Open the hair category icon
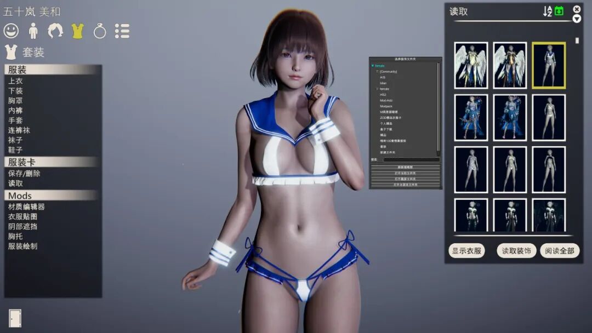 click(x=55, y=31)
